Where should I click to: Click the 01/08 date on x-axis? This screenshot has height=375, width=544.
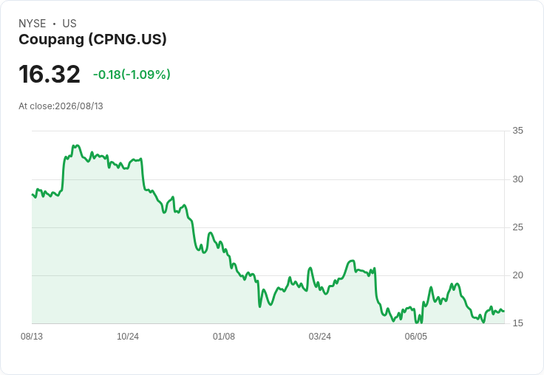pyautogui.click(x=224, y=336)
